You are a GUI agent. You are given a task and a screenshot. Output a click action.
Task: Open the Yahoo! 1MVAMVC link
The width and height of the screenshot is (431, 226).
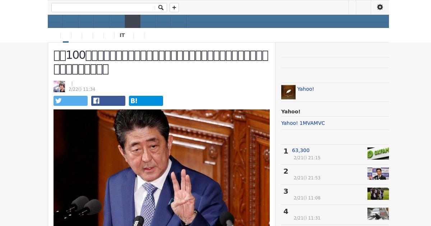tap(303, 123)
